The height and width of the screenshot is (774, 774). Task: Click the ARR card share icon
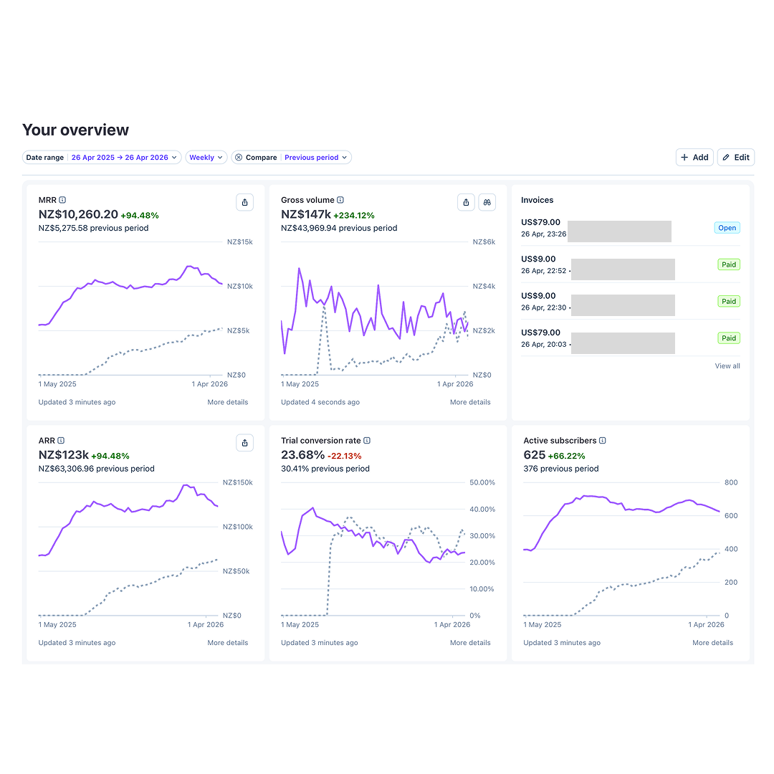pos(245,443)
